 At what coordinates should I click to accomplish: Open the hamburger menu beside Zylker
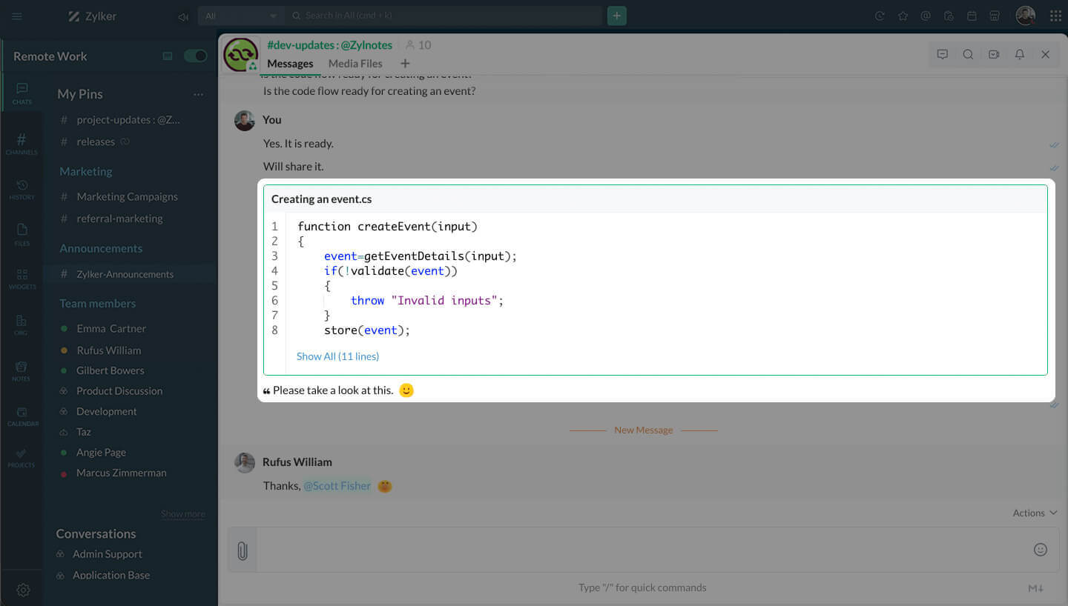[x=17, y=16]
